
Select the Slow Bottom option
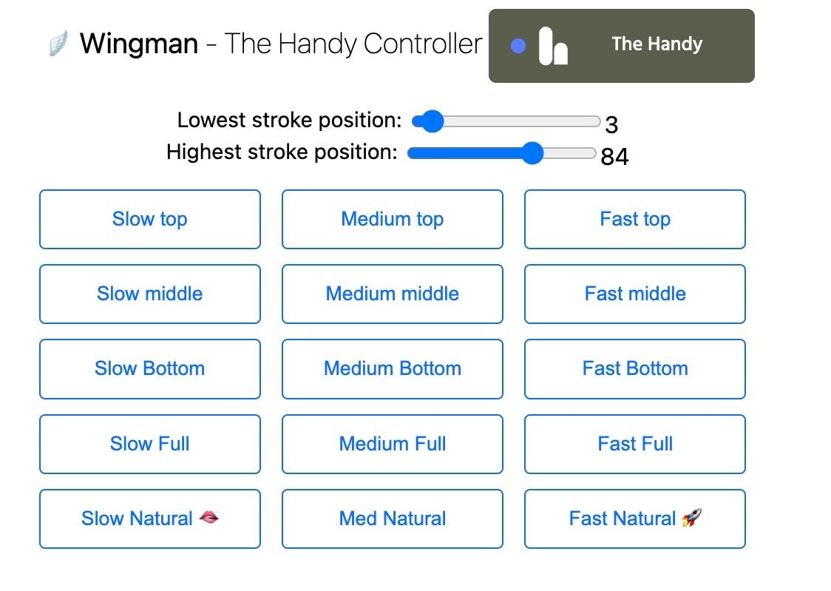tap(150, 368)
